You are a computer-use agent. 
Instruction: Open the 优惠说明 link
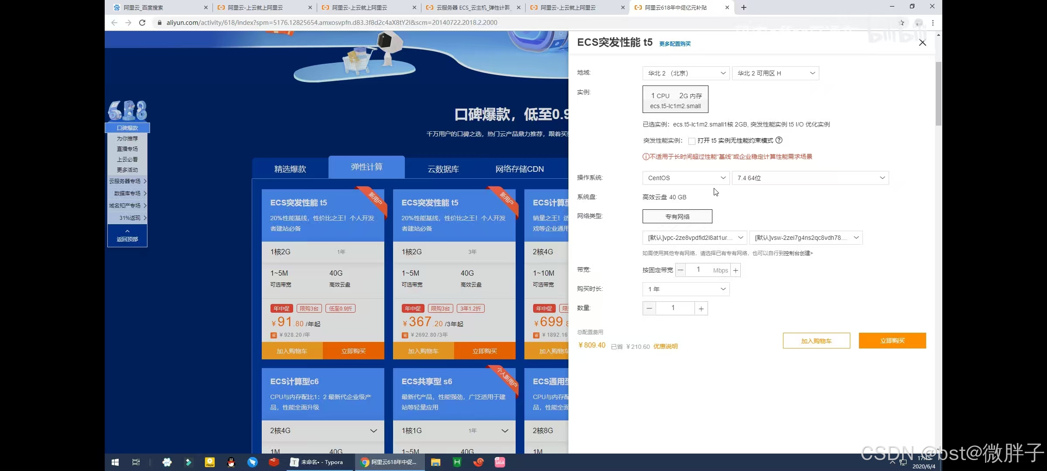coord(665,346)
